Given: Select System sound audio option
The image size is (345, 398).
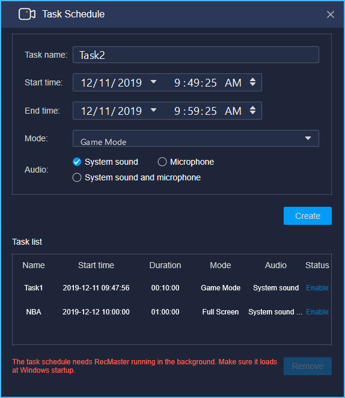Looking at the screenshot, I should pos(77,162).
